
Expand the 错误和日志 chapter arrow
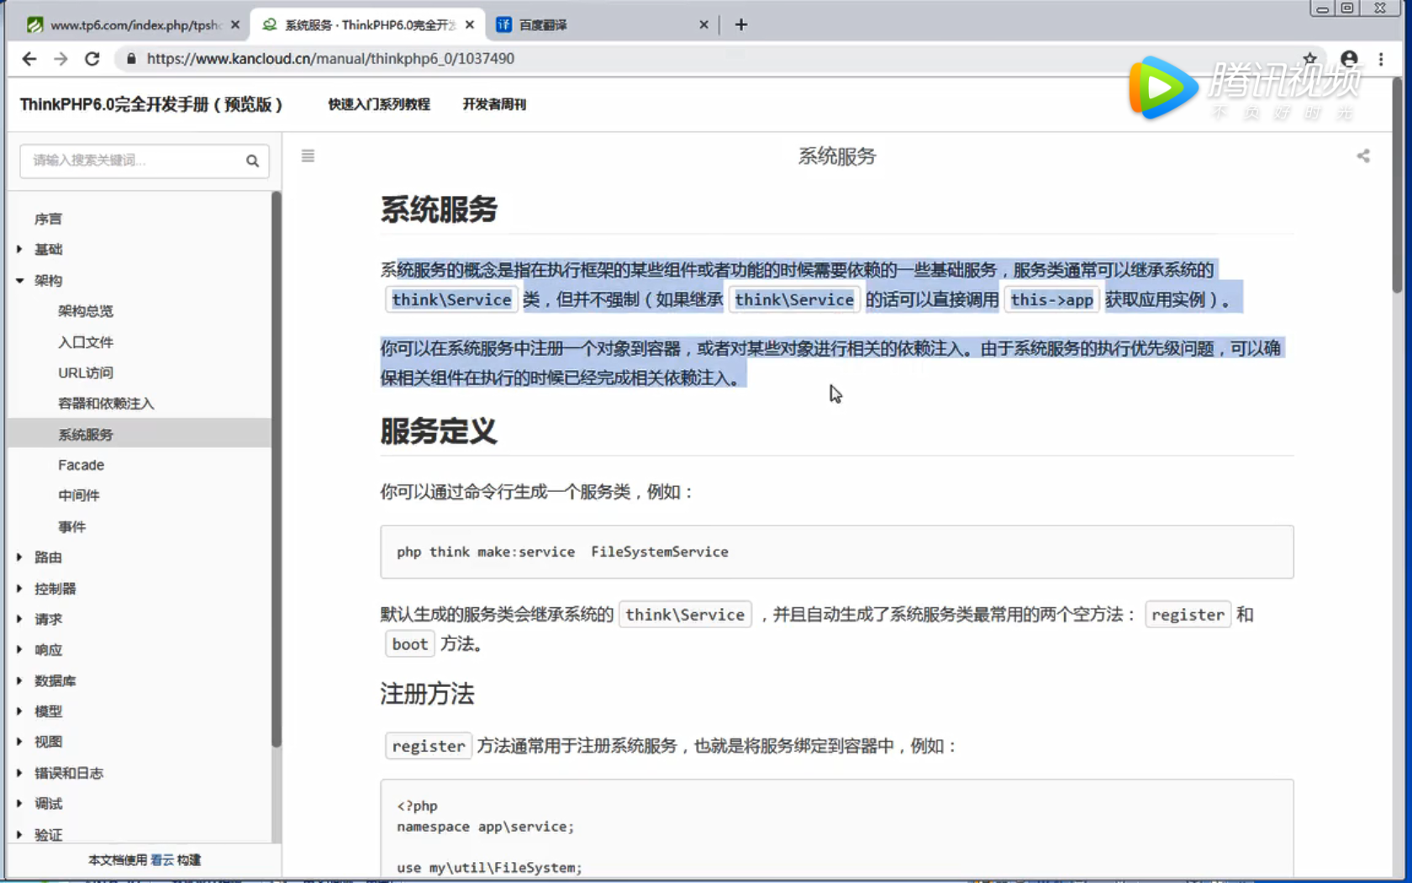coord(19,773)
